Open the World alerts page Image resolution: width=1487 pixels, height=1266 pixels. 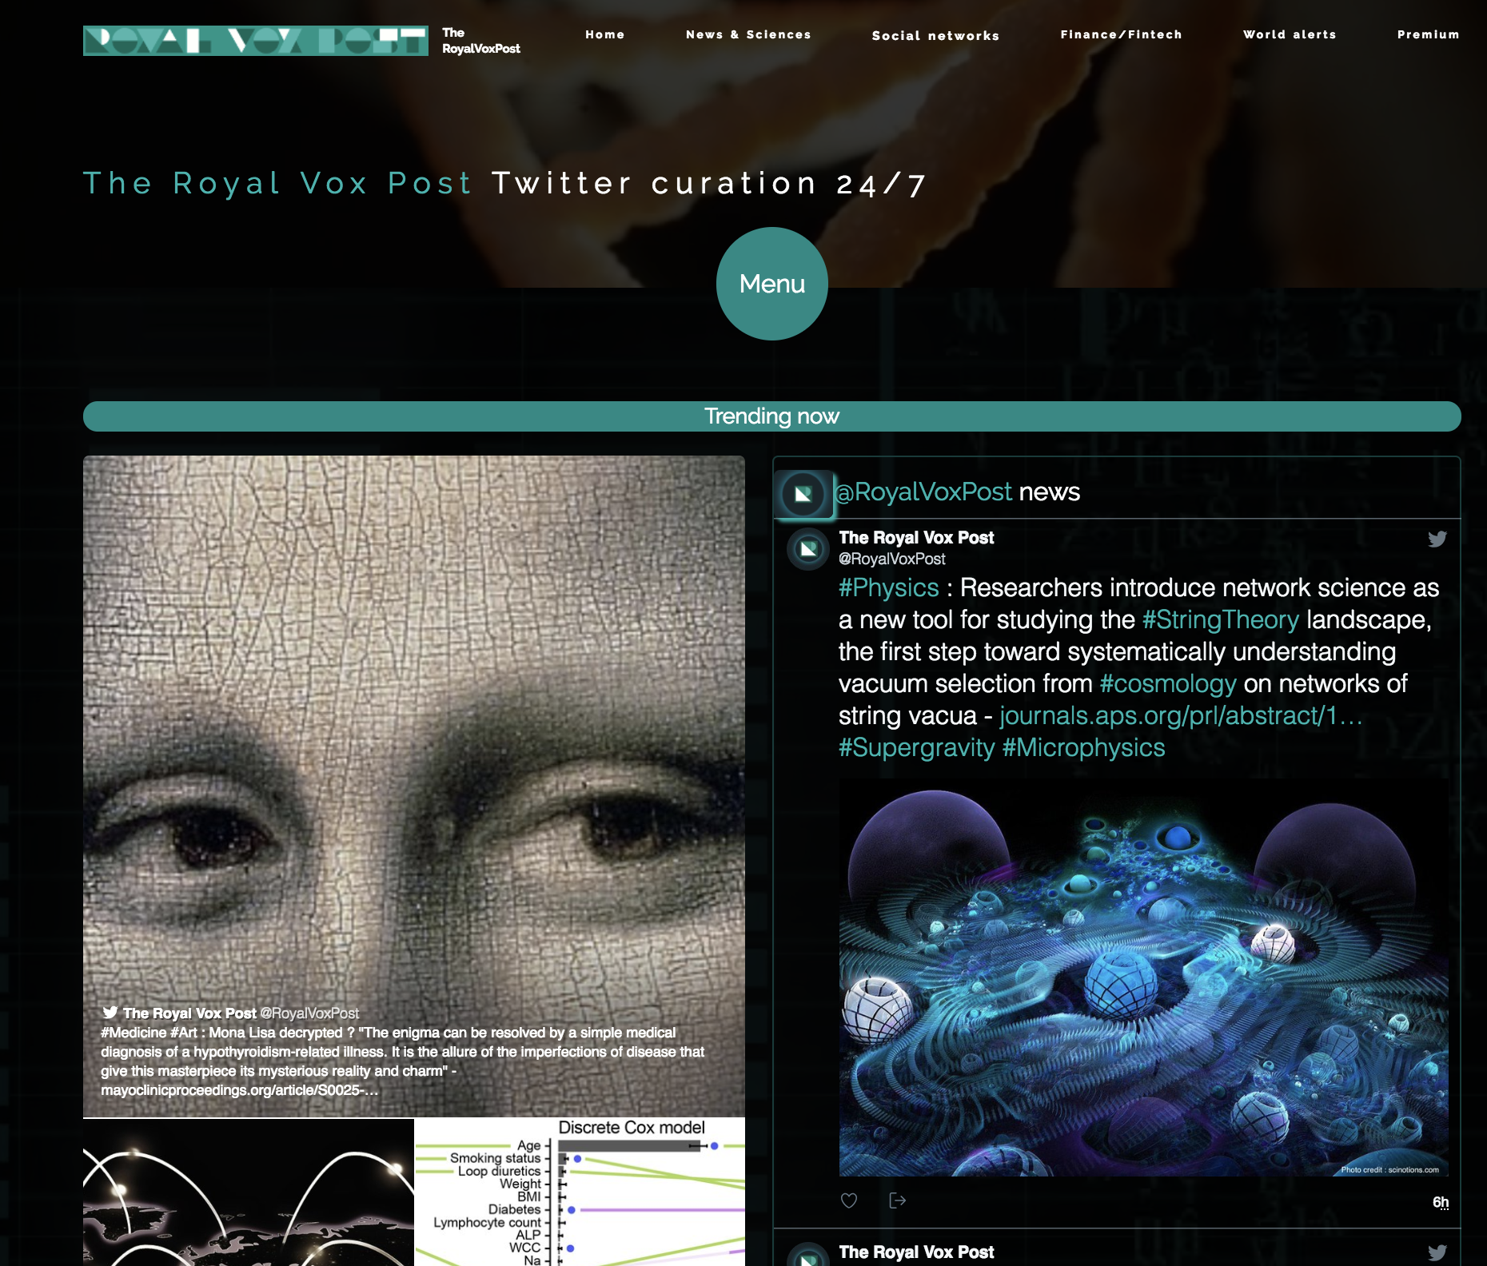pyautogui.click(x=1290, y=34)
